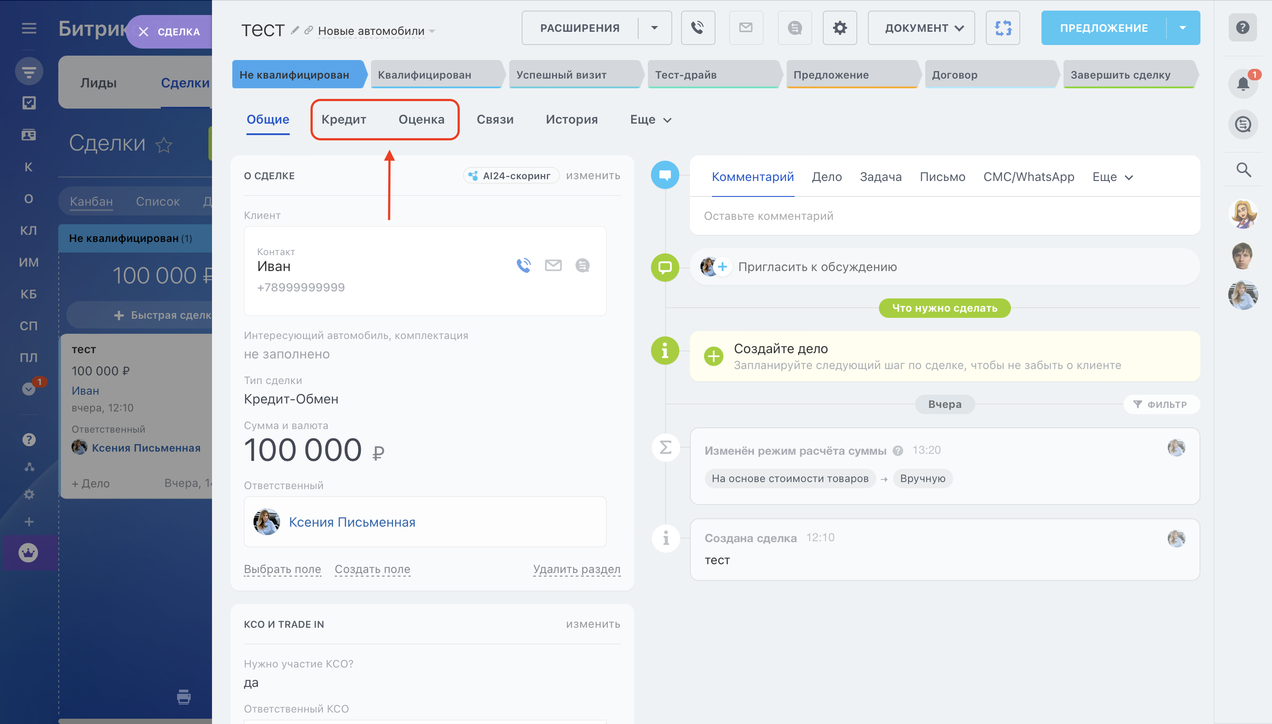1272x724 pixels.
Task: Click the AI24-скоринг badge
Action: [x=511, y=176]
